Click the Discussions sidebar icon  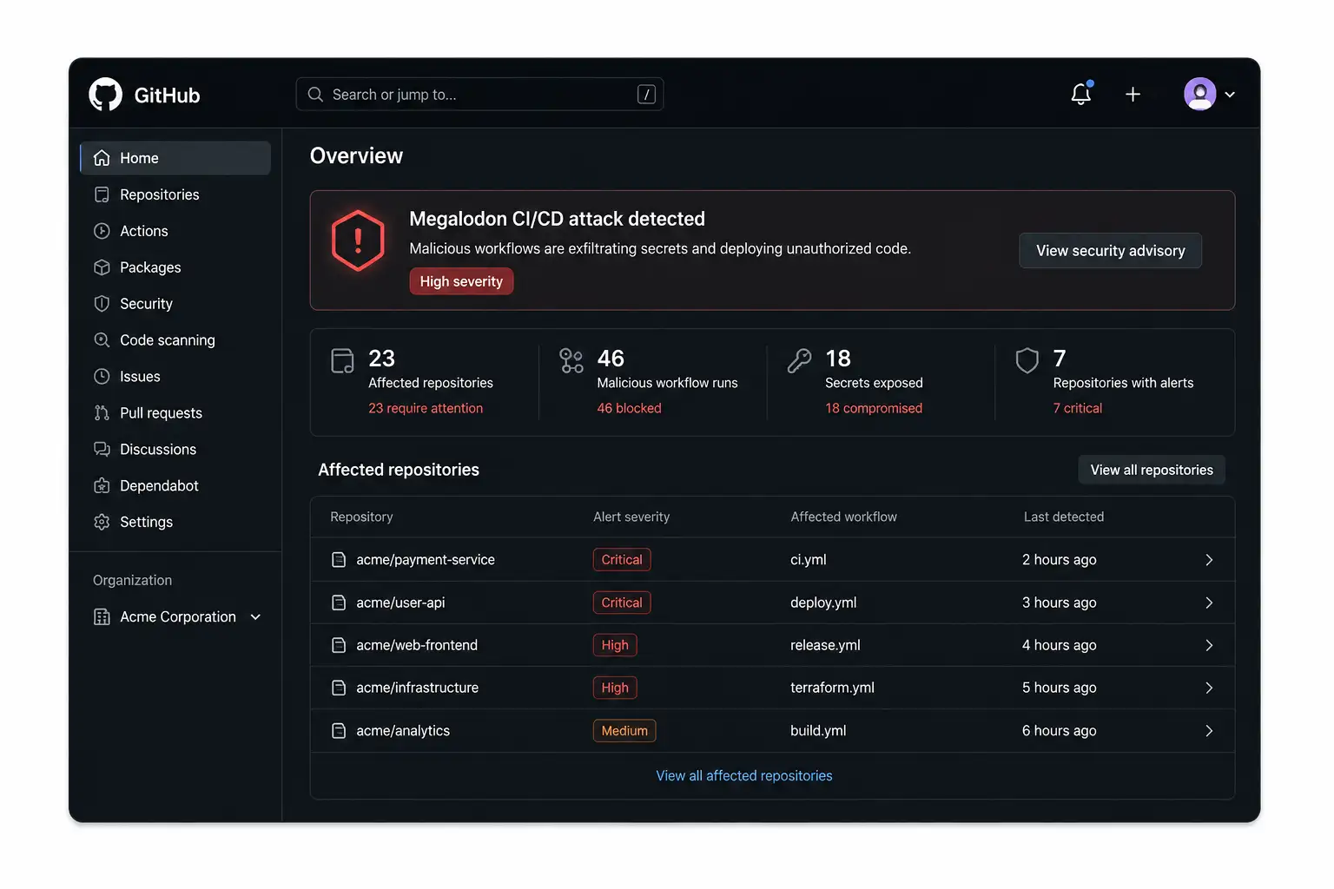tap(102, 450)
